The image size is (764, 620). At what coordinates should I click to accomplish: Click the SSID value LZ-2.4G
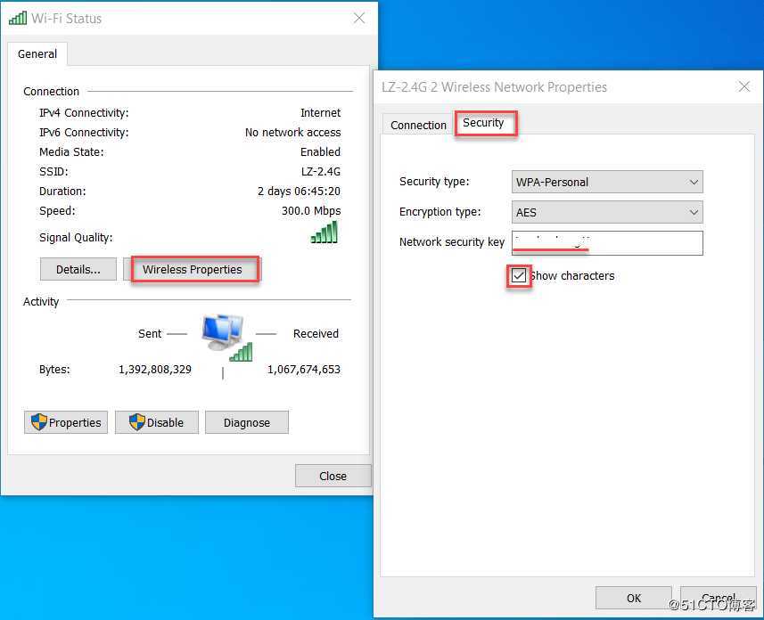[x=321, y=171]
